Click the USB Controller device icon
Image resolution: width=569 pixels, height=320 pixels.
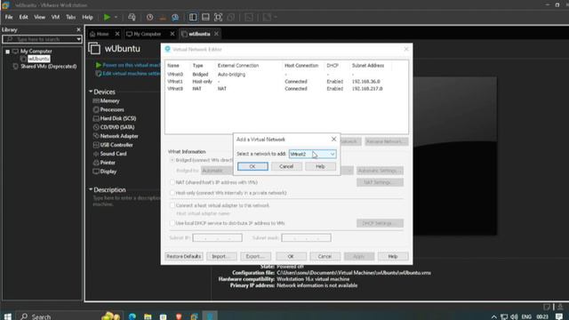pyautogui.click(x=96, y=145)
